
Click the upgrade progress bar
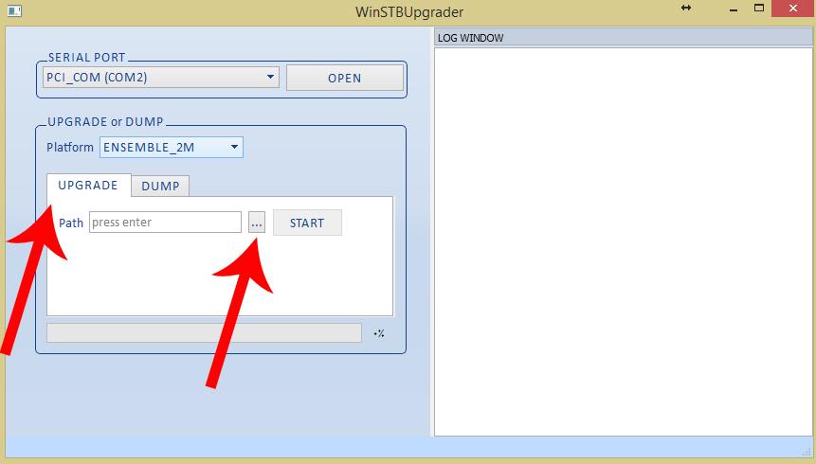pyautogui.click(x=204, y=333)
